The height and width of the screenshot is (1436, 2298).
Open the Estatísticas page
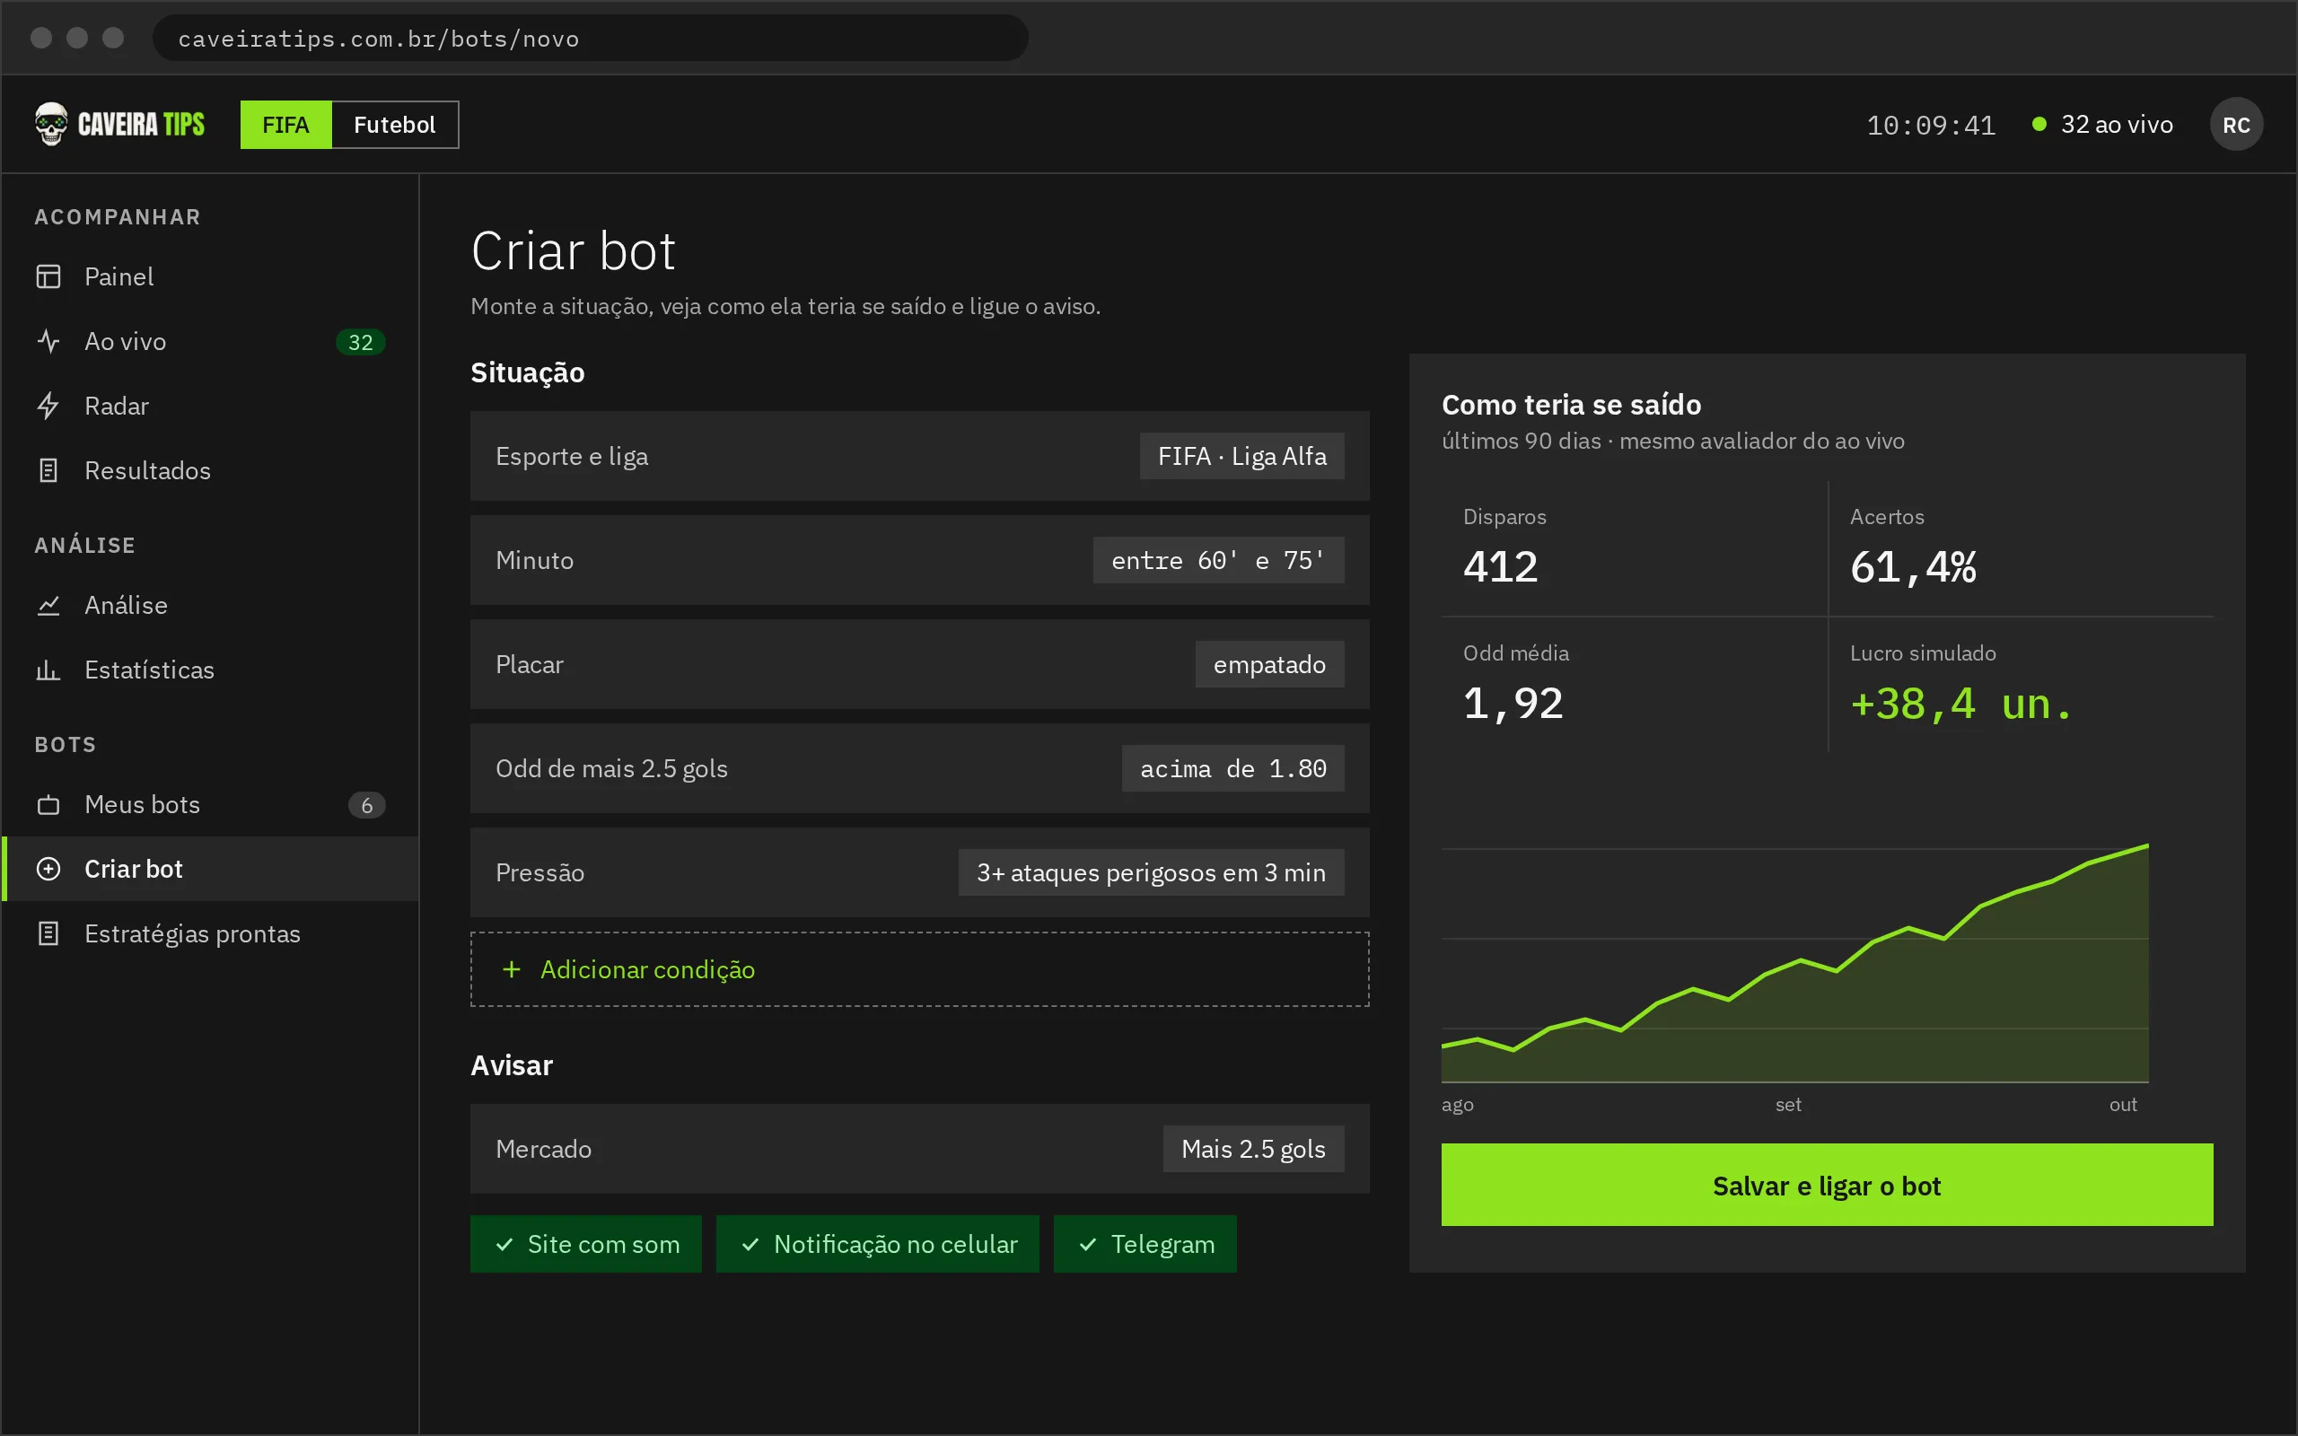click(211, 670)
